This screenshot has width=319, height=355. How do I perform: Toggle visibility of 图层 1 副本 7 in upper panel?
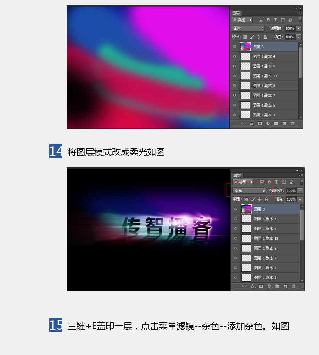click(x=234, y=95)
